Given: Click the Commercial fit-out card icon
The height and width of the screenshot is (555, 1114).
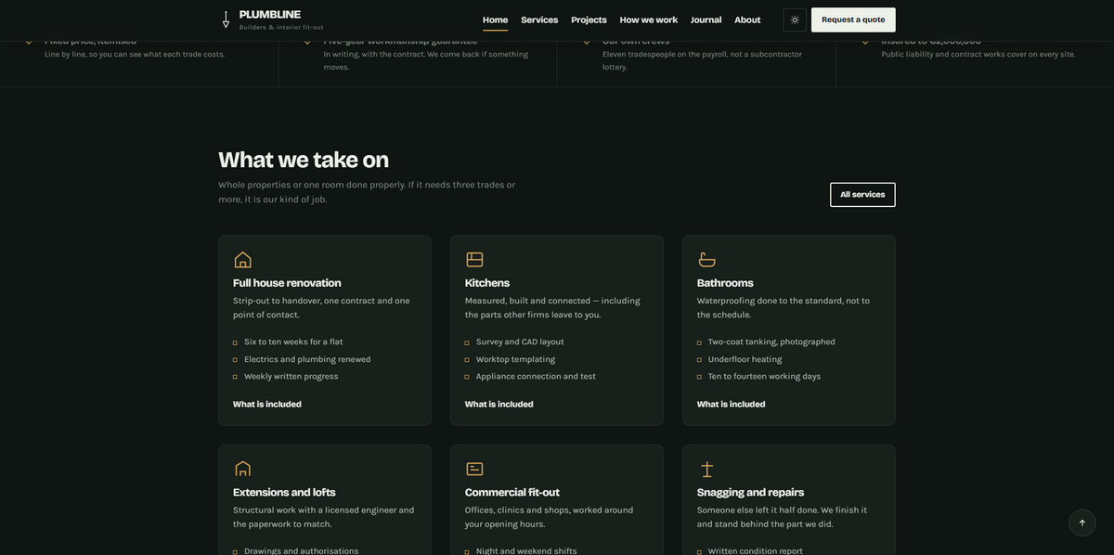Looking at the screenshot, I should point(474,469).
